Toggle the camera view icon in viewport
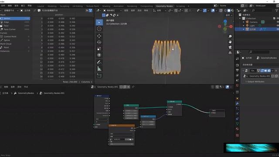Image resolution: width=279 pixels, height=157 pixels. point(230,48)
